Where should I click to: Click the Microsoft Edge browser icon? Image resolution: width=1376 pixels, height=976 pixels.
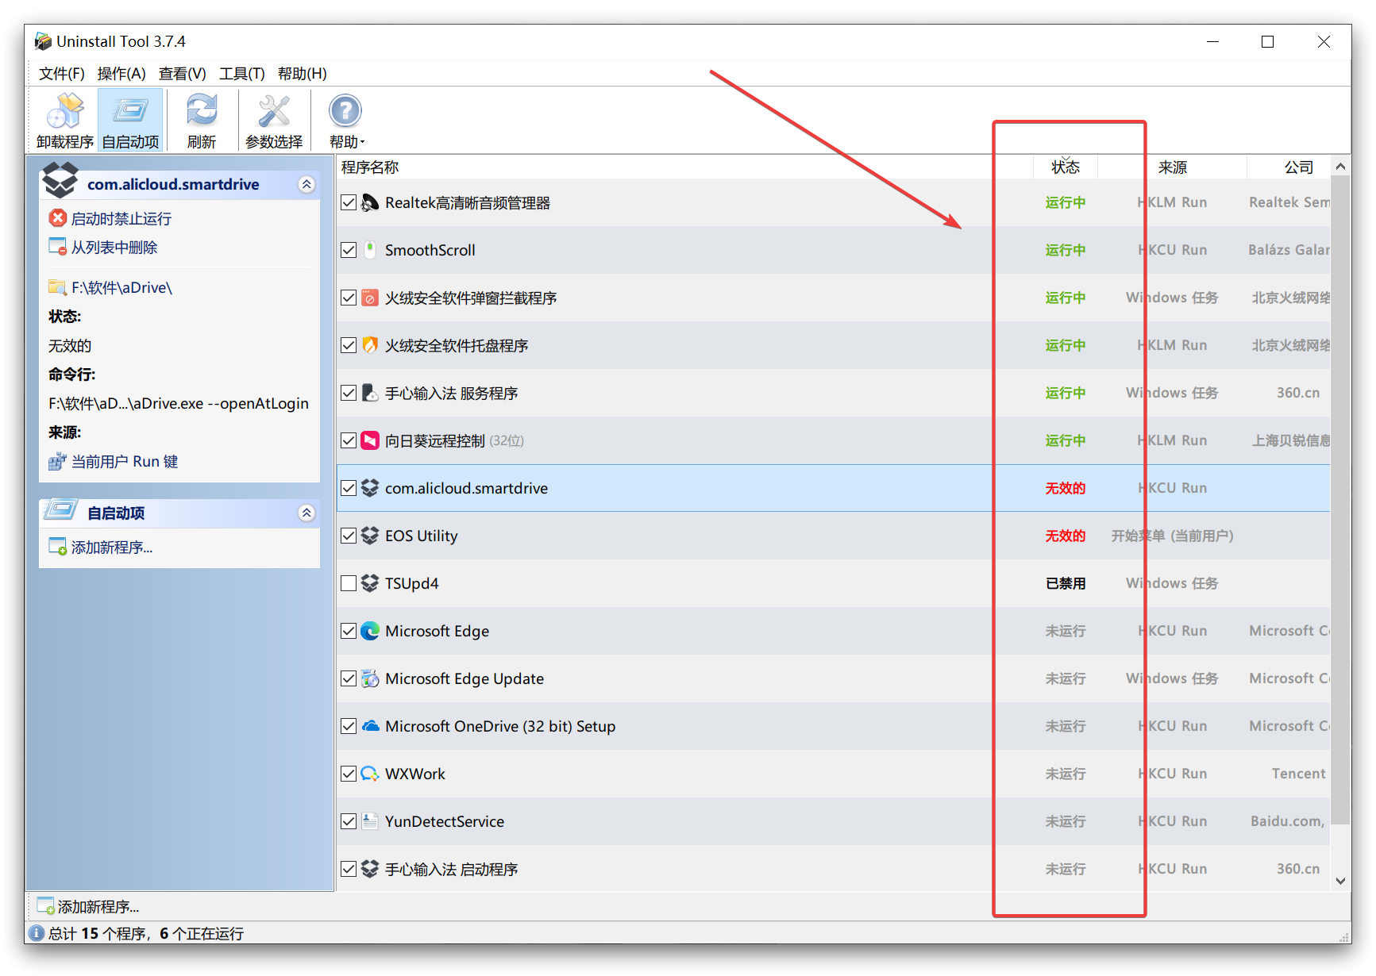click(370, 631)
